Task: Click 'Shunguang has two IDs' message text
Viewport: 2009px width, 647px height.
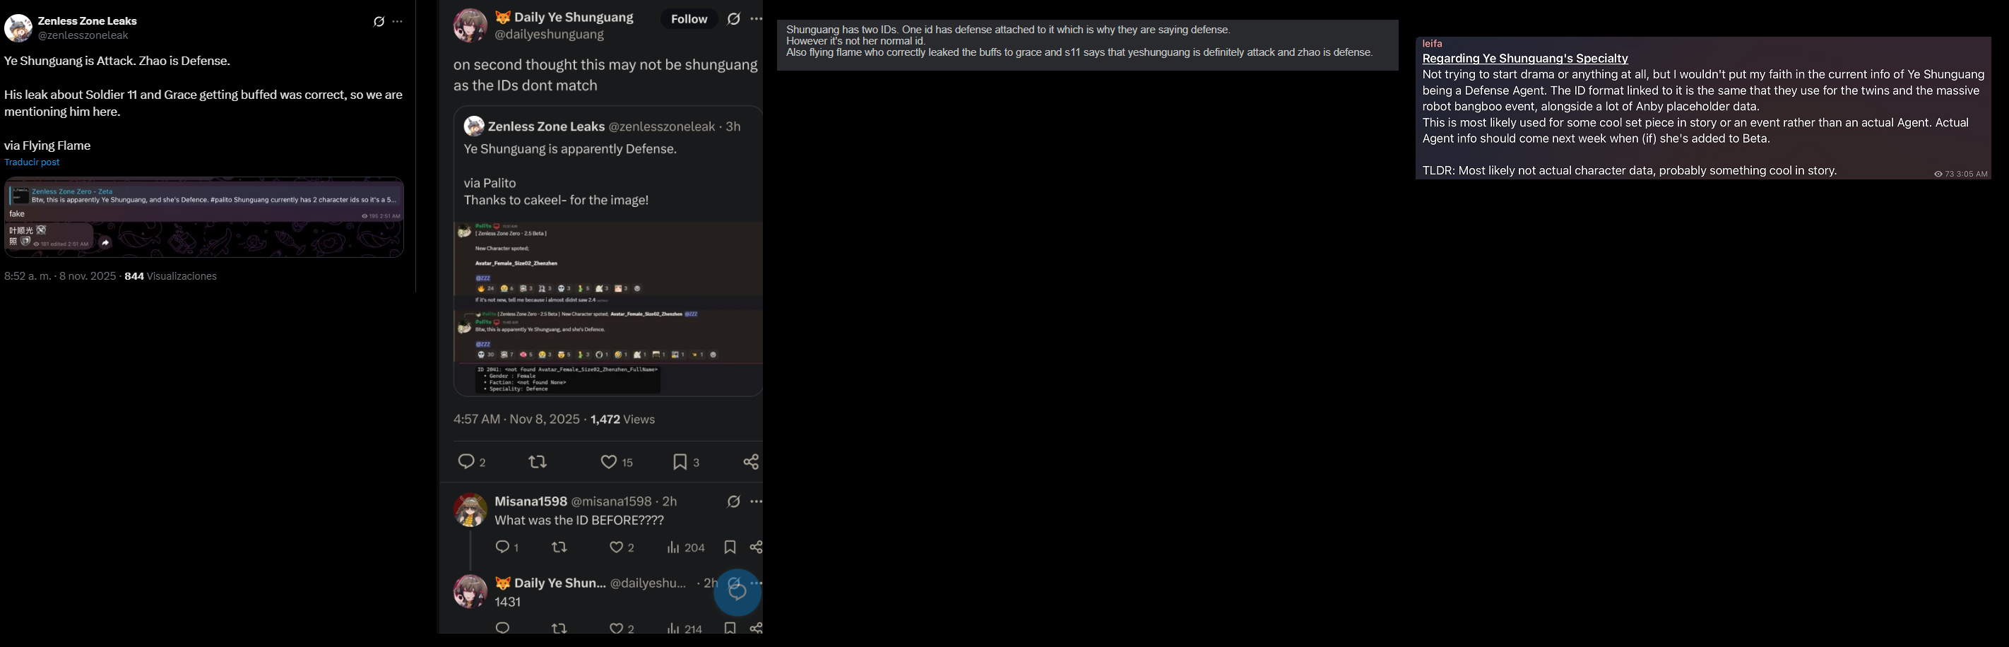Action: coord(1009,30)
